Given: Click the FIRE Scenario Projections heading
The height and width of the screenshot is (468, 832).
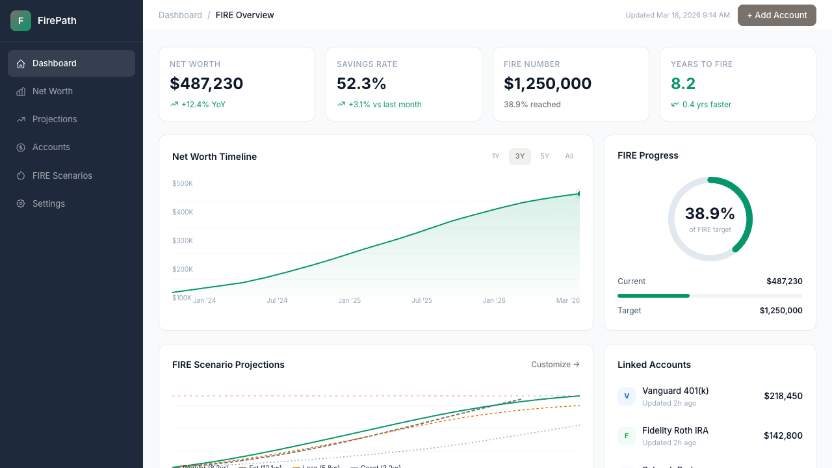Looking at the screenshot, I should click(x=228, y=365).
